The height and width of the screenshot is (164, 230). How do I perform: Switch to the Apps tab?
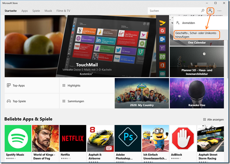tap(25, 11)
